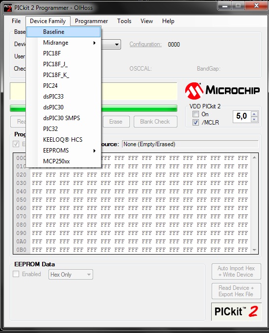Click the Blank Check button
Screen dimensions: 269x333
point(155,122)
